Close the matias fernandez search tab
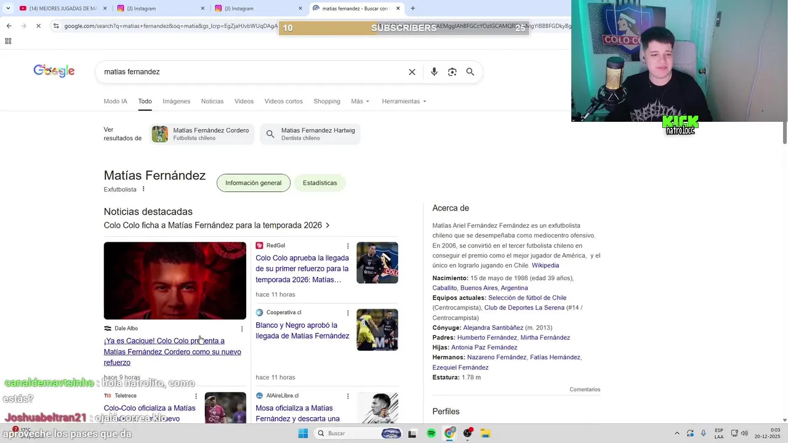 [398, 8]
